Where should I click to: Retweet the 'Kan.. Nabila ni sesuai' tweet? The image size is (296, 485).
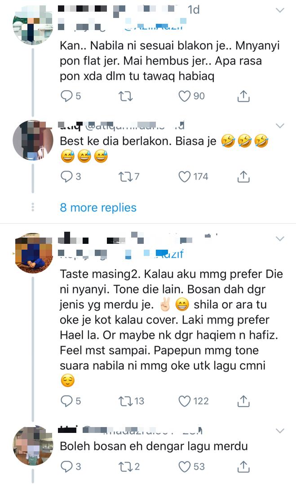(129, 96)
